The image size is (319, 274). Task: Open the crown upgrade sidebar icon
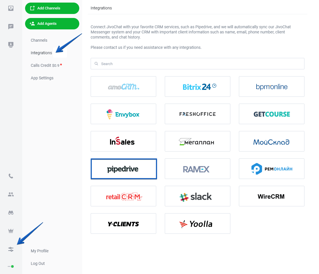pos(11,231)
